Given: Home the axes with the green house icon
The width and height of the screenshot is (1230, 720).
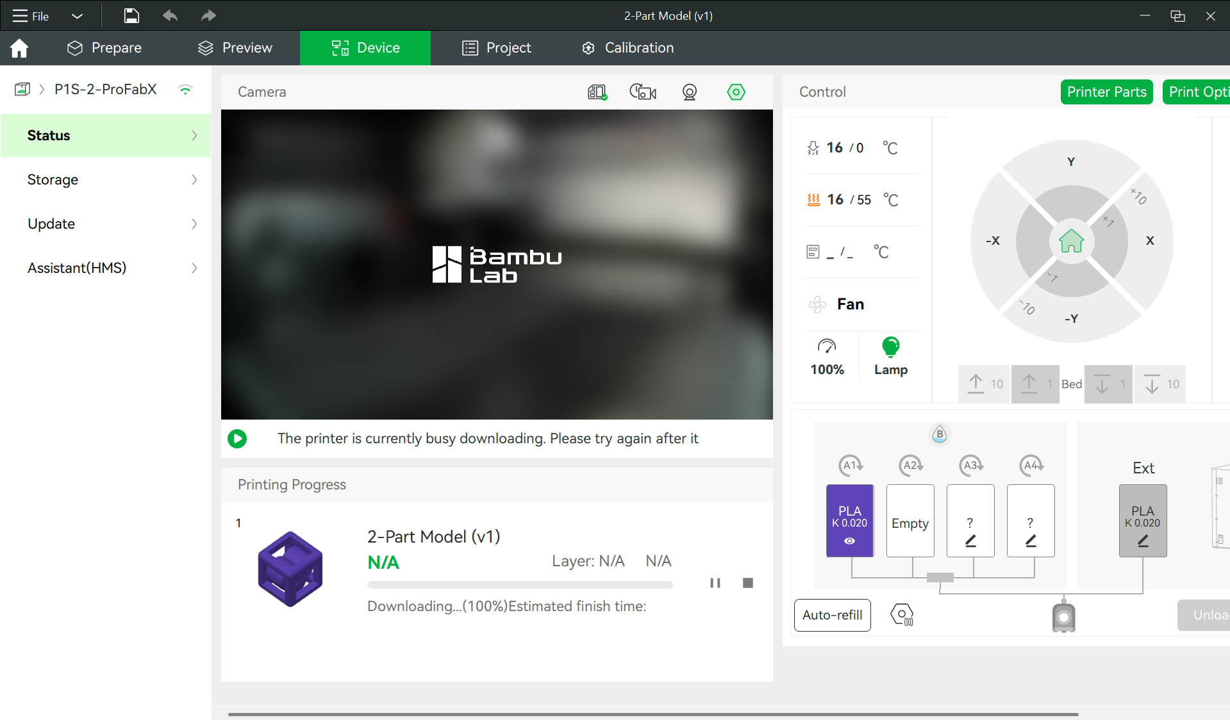Looking at the screenshot, I should [1072, 241].
